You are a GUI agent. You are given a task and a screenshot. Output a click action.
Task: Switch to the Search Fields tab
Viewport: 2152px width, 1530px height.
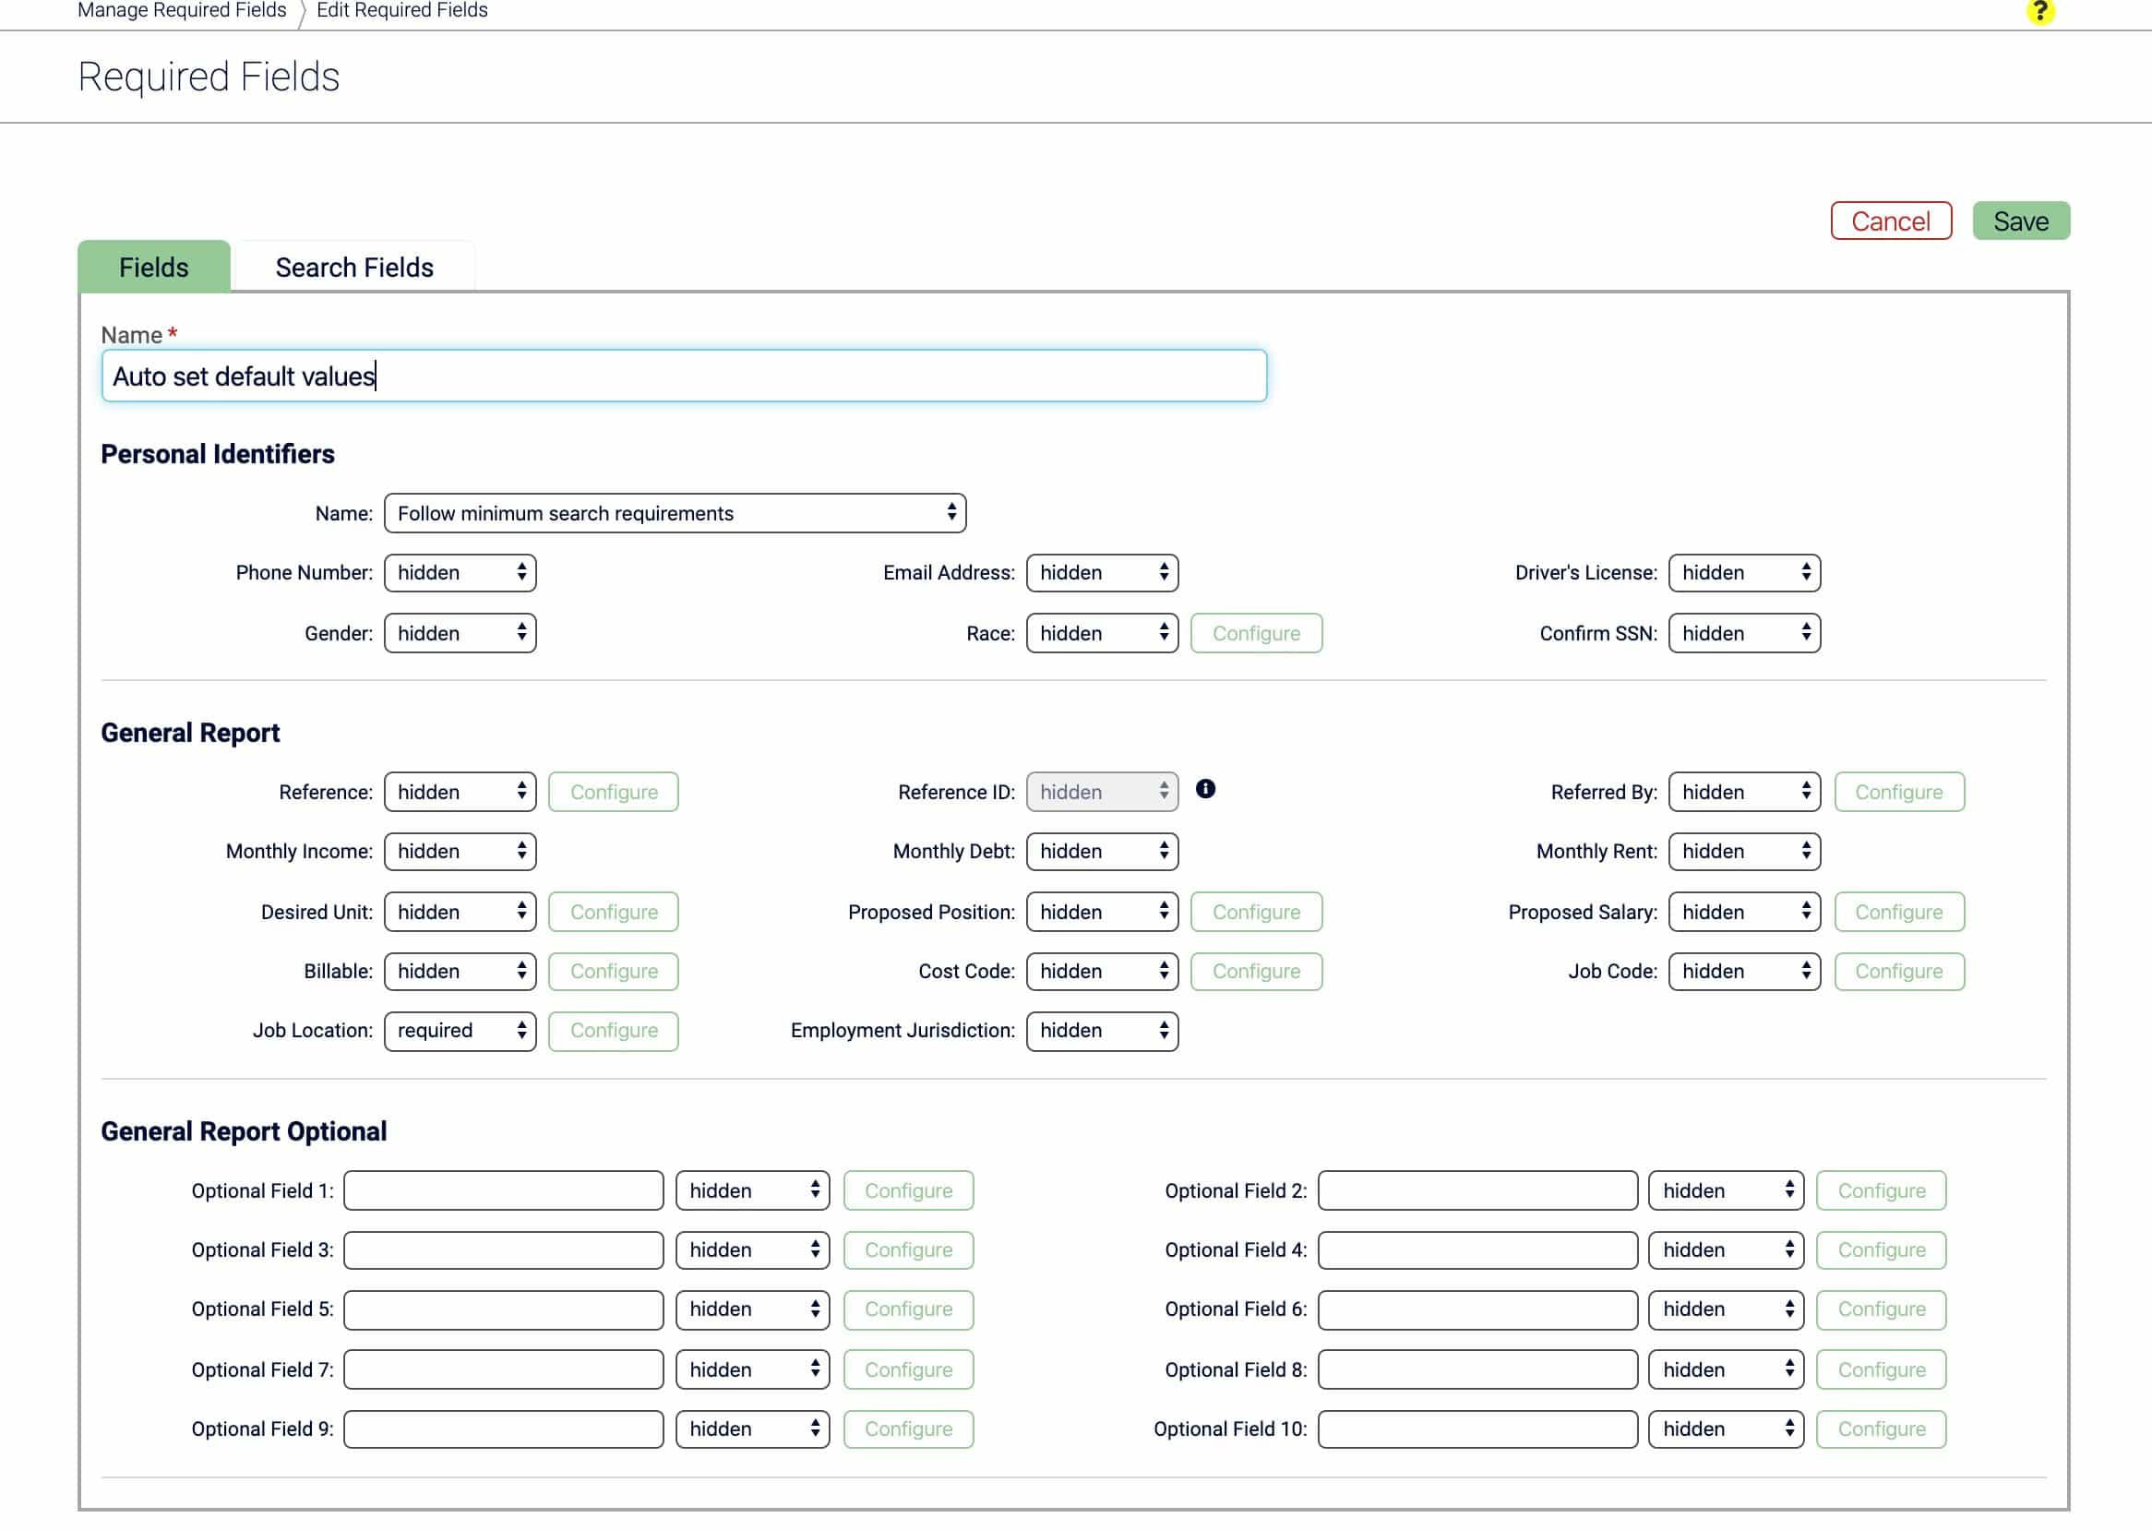pyautogui.click(x=354, y=267)
